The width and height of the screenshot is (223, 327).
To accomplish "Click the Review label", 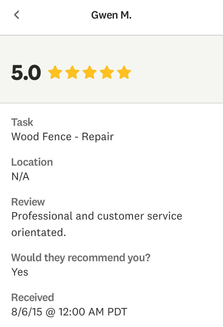I will pos(28,202).
